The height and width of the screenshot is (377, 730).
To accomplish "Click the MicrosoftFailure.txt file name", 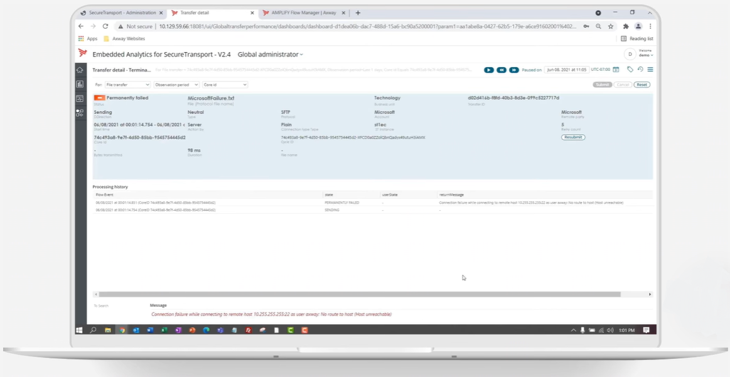I will click(x=211, y=98).
